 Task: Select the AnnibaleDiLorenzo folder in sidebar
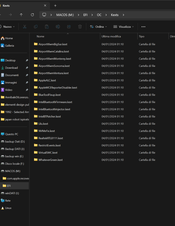pos(15,97)
